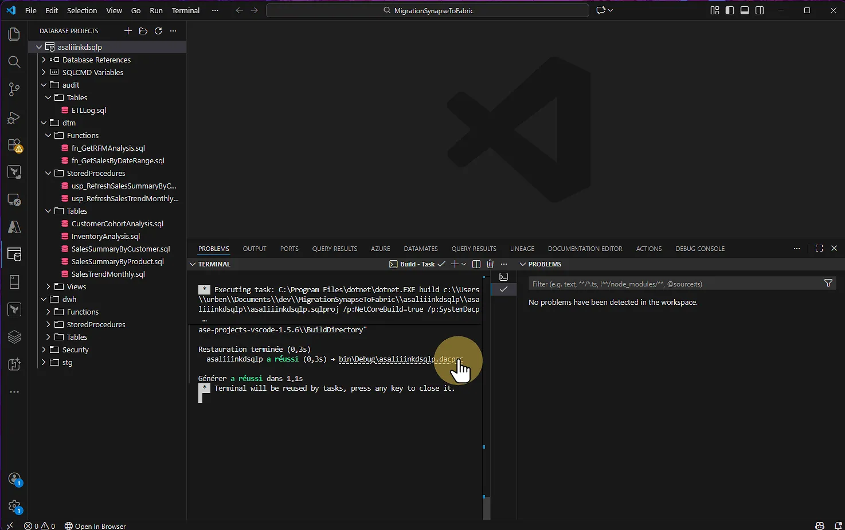The width and height of the screenshot is (845, 530).
Task: Collapse the audit folder
Action: point(71,85)
